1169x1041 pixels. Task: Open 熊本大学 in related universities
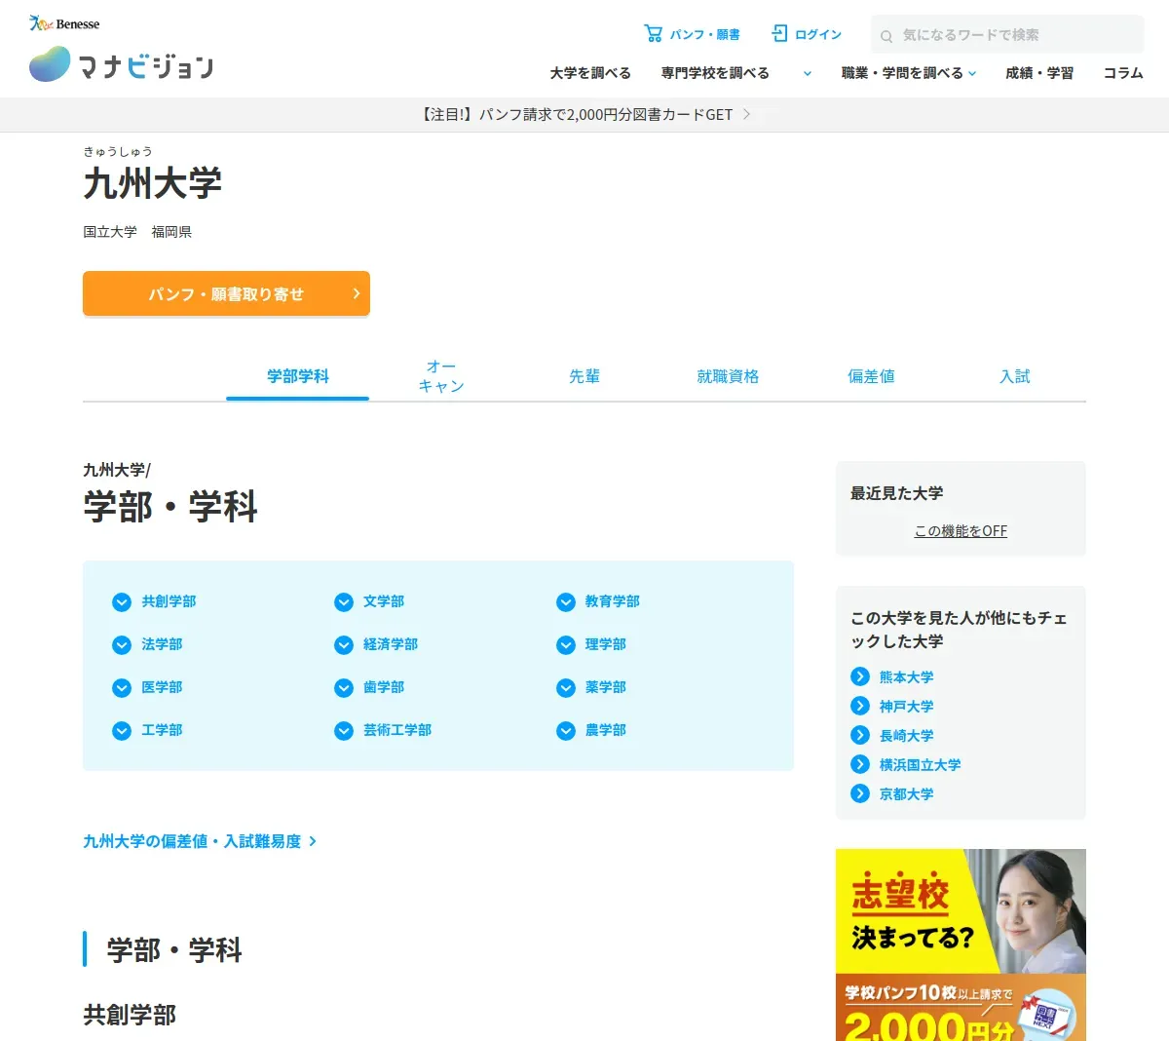906,676
